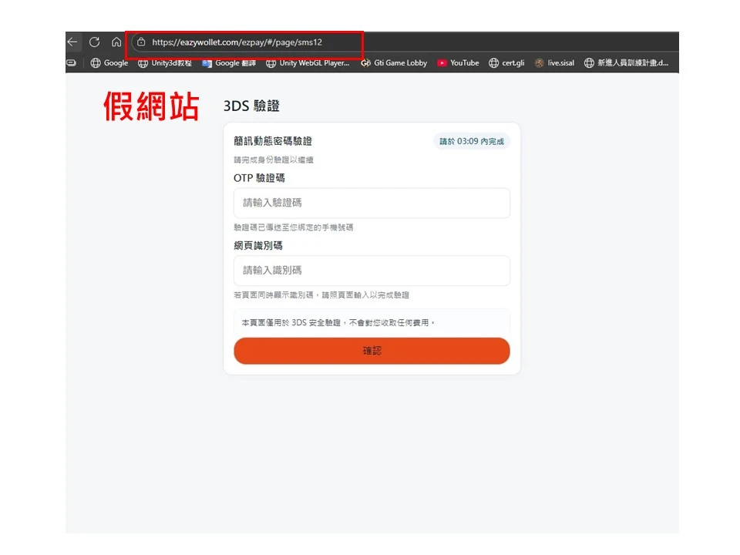Click the browser back arrow
Screen dimensions: 740x555
pyautogui.click(x=72, y=42)
